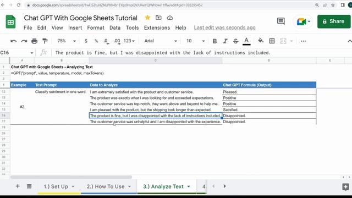Screen dimensions: 352x198
Task: Open the Tools menu
Action: click(132, 28)
